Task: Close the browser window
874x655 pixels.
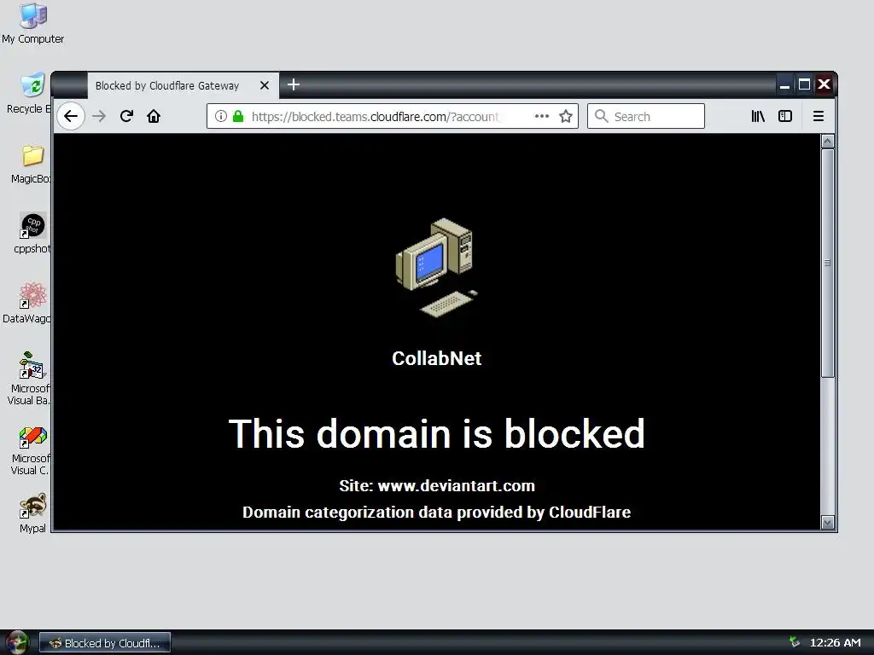Action: 824,84
